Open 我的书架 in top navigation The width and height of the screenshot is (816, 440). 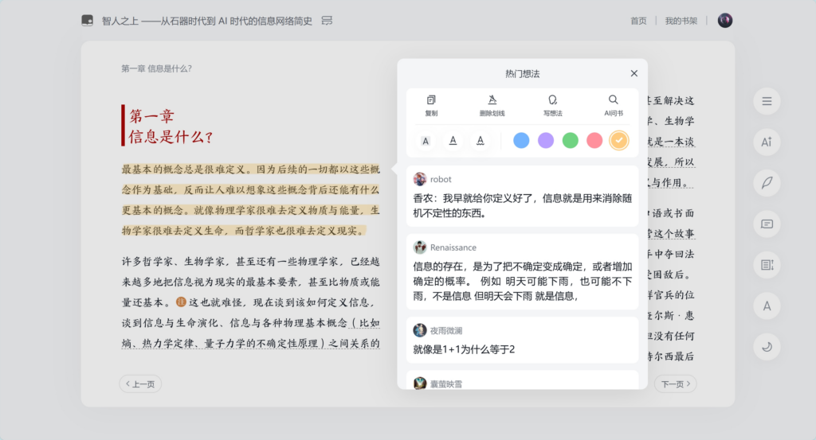681,21
